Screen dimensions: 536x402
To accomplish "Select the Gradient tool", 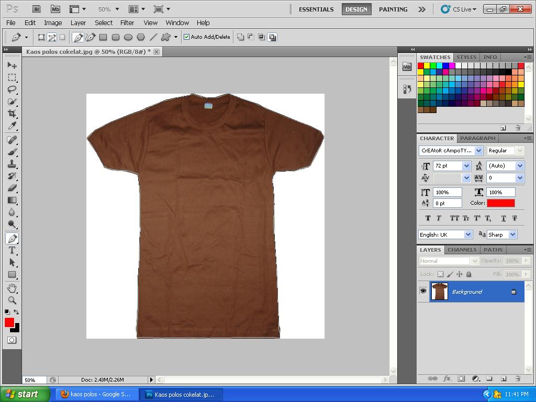I will pos(12,200).
